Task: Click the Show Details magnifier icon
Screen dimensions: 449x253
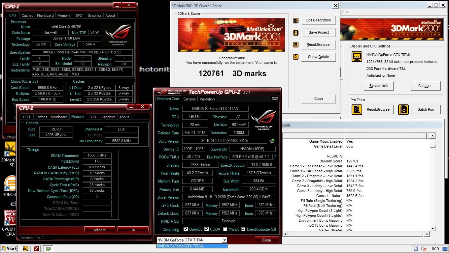Action: click(296, 57)
